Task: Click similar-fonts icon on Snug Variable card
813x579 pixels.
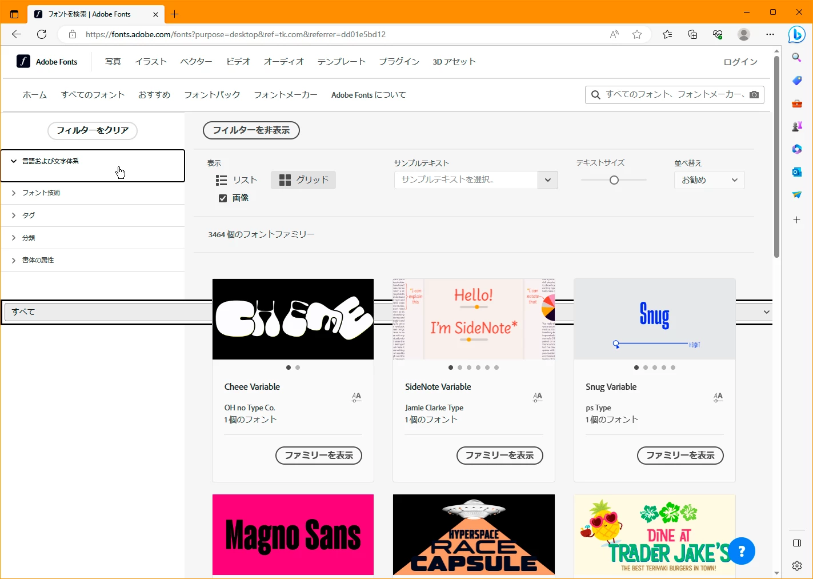Action: pyautogui.click(x=718, y=397)
